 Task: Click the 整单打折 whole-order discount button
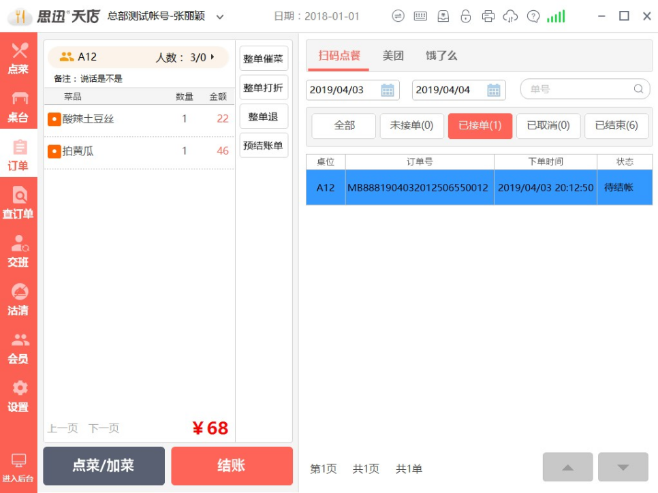(x=263, y=88)
